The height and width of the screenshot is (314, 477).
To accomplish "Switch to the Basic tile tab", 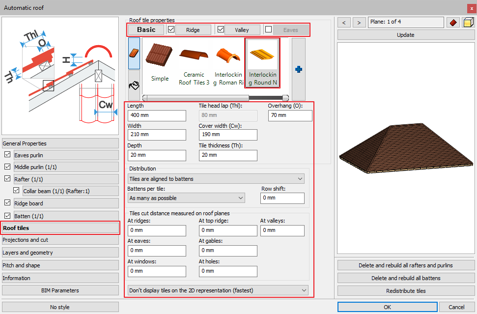I will pyautogui.click(x=146, y=30).
